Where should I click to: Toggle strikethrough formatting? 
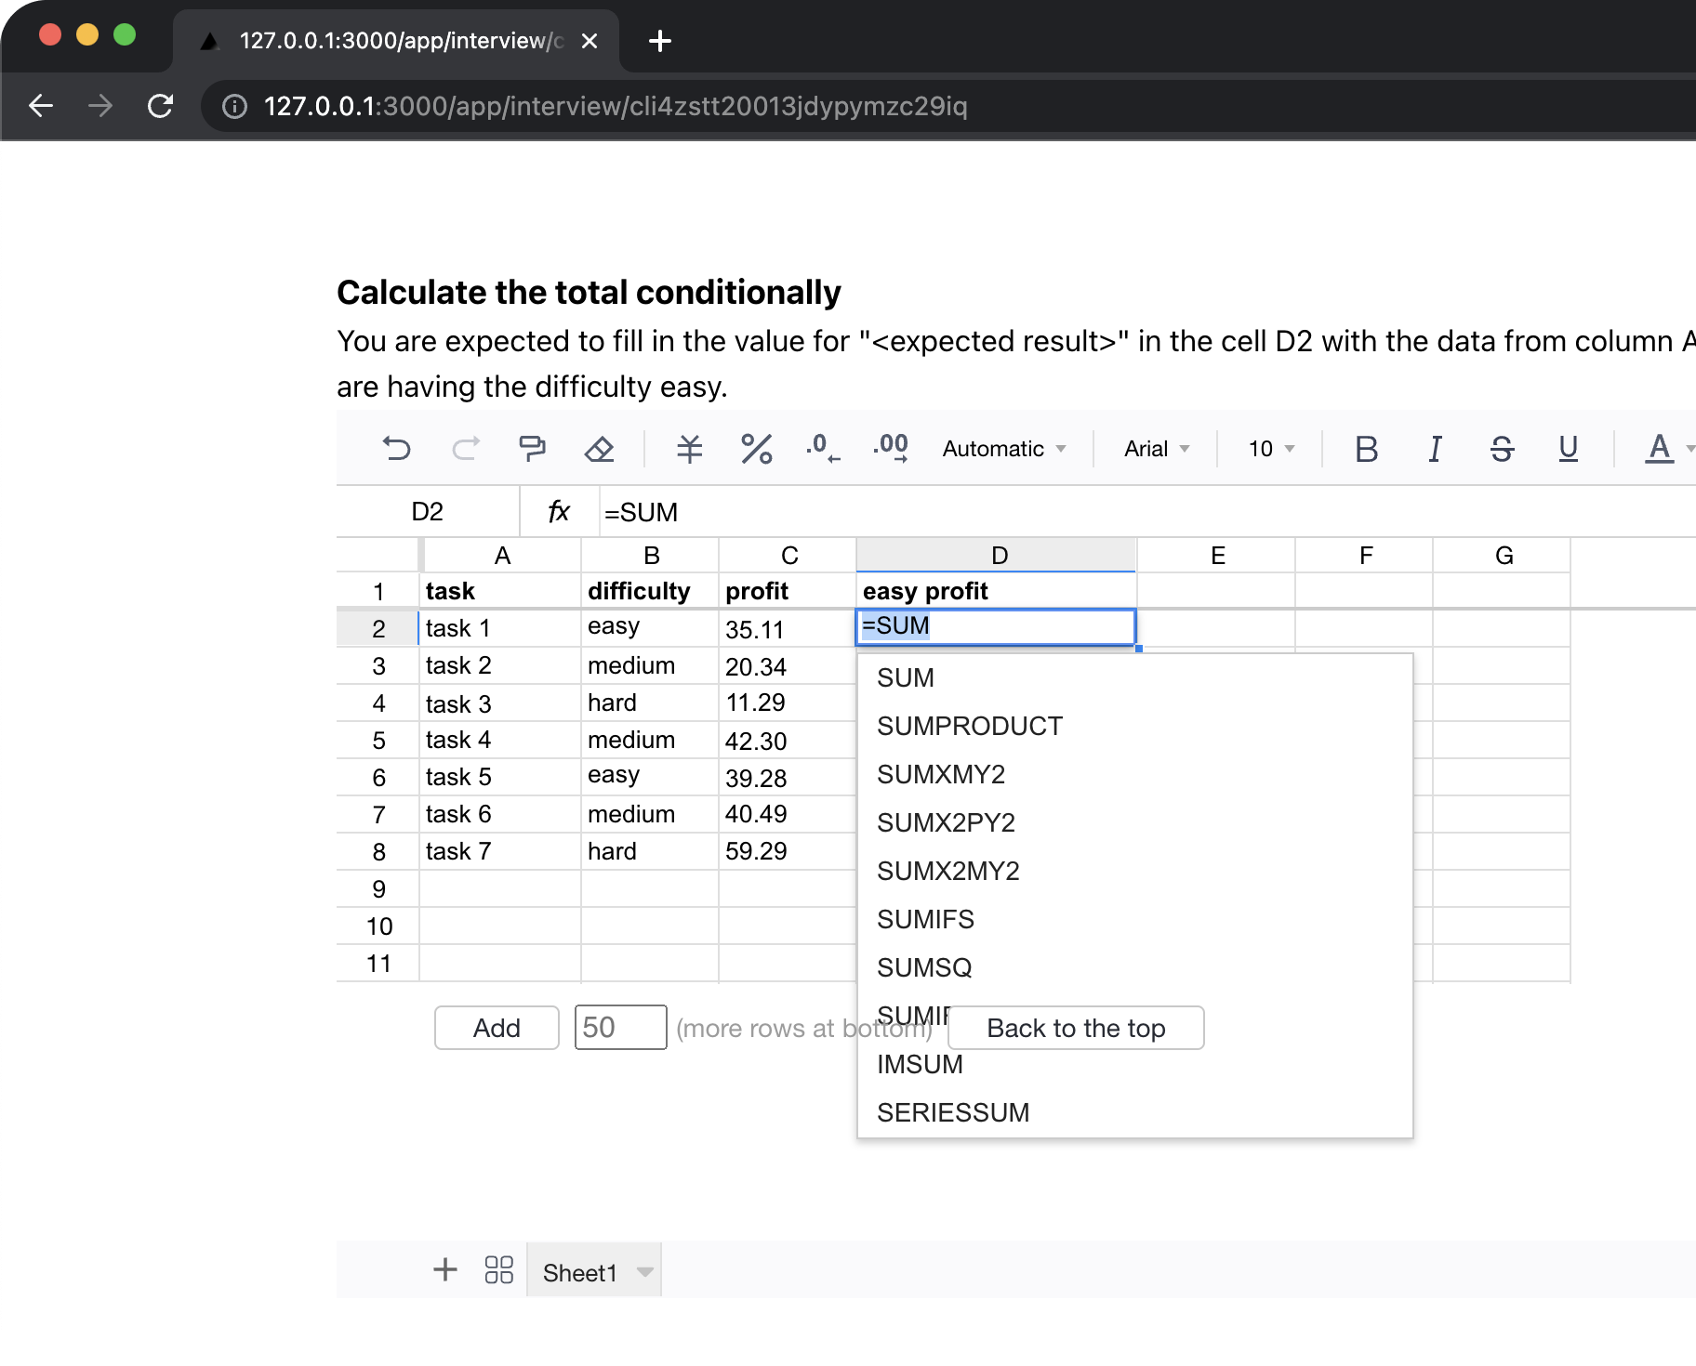pos(1502,449)
